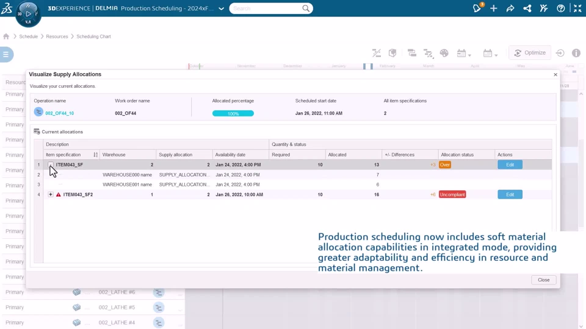Click the search magnifier icon
Image resolution: width=586 pixels, height=329 pixels.
[x=306, y=8]
